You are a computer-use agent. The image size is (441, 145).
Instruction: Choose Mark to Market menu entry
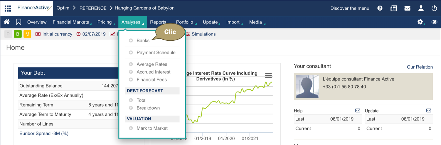(x=152, y=128)
